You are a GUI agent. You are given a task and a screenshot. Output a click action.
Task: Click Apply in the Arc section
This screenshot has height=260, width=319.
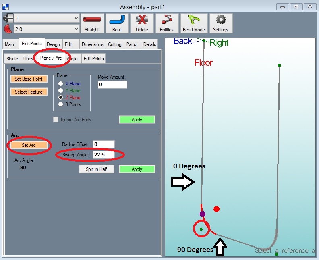click(x=137, y=169)
